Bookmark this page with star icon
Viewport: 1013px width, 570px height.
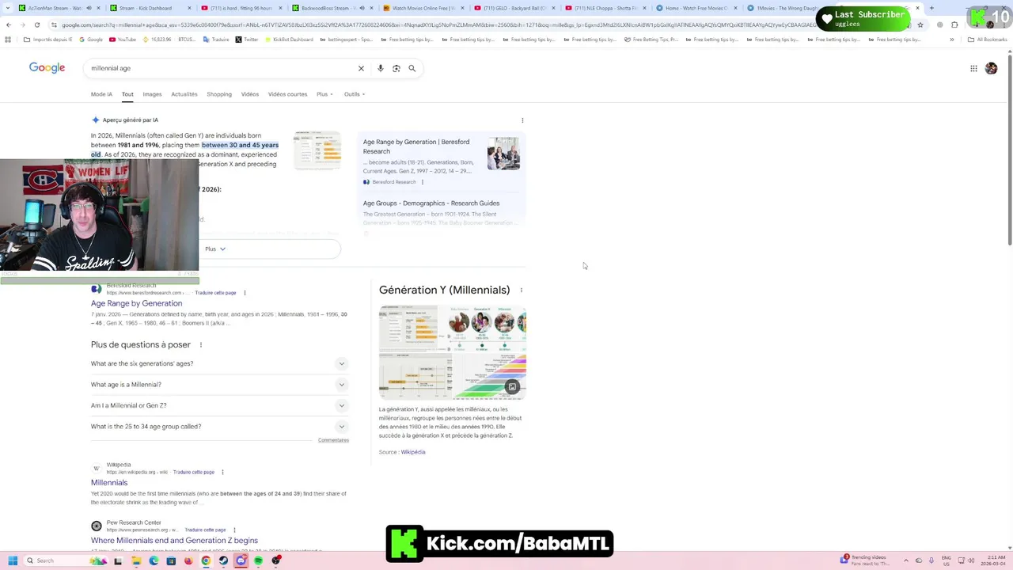click(x=920, y=25)
